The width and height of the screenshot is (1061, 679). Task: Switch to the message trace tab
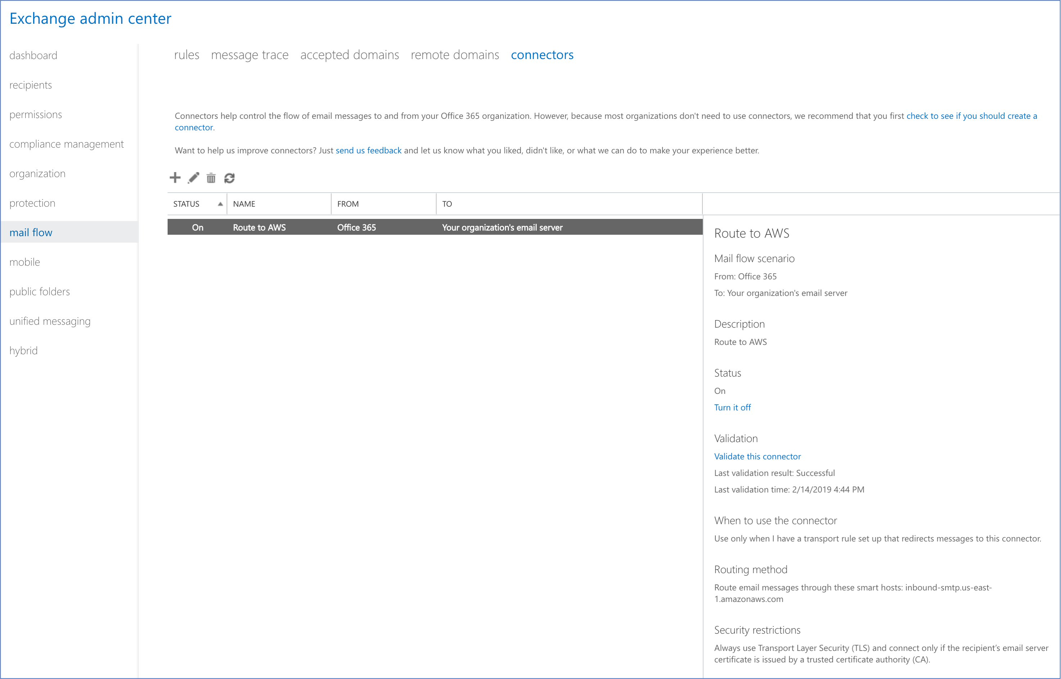pyautogui.click(x=249, y=55)
